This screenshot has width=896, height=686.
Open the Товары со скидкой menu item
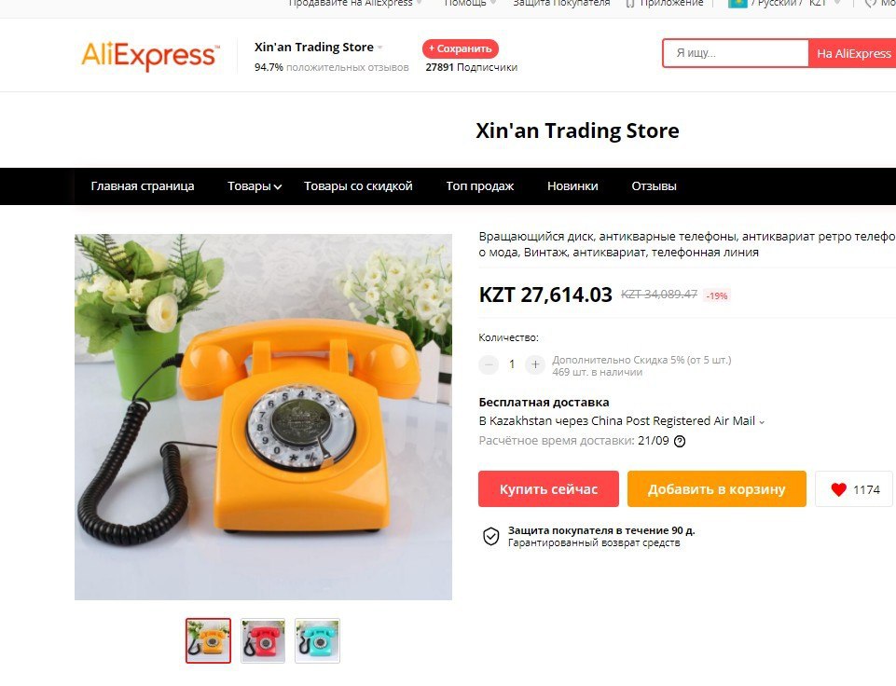(358, 186)
